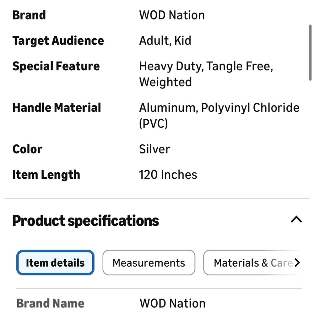Select the 120 Inches value
Screen dimensions: 314x314
(x=168, y=175)
